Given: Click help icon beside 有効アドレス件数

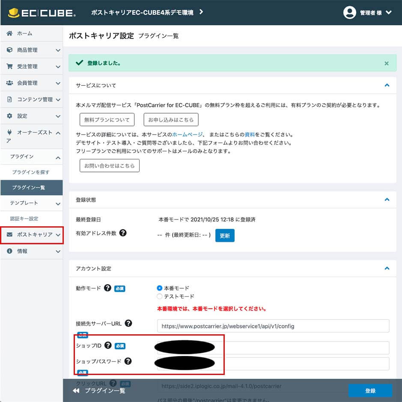Looking at the screenshot, I should click(123, 233).
